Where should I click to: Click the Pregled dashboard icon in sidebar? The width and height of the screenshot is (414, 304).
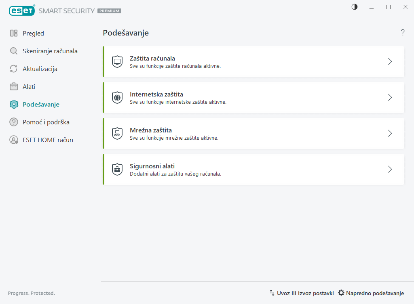pyautogui.click(x=14, y=34)
